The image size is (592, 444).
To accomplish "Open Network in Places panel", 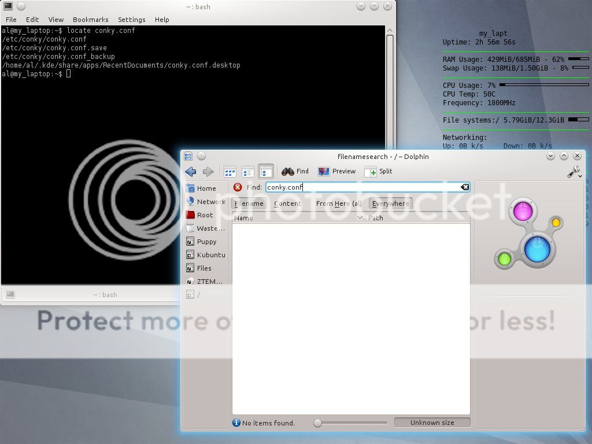I will click(x=206, y=202).
